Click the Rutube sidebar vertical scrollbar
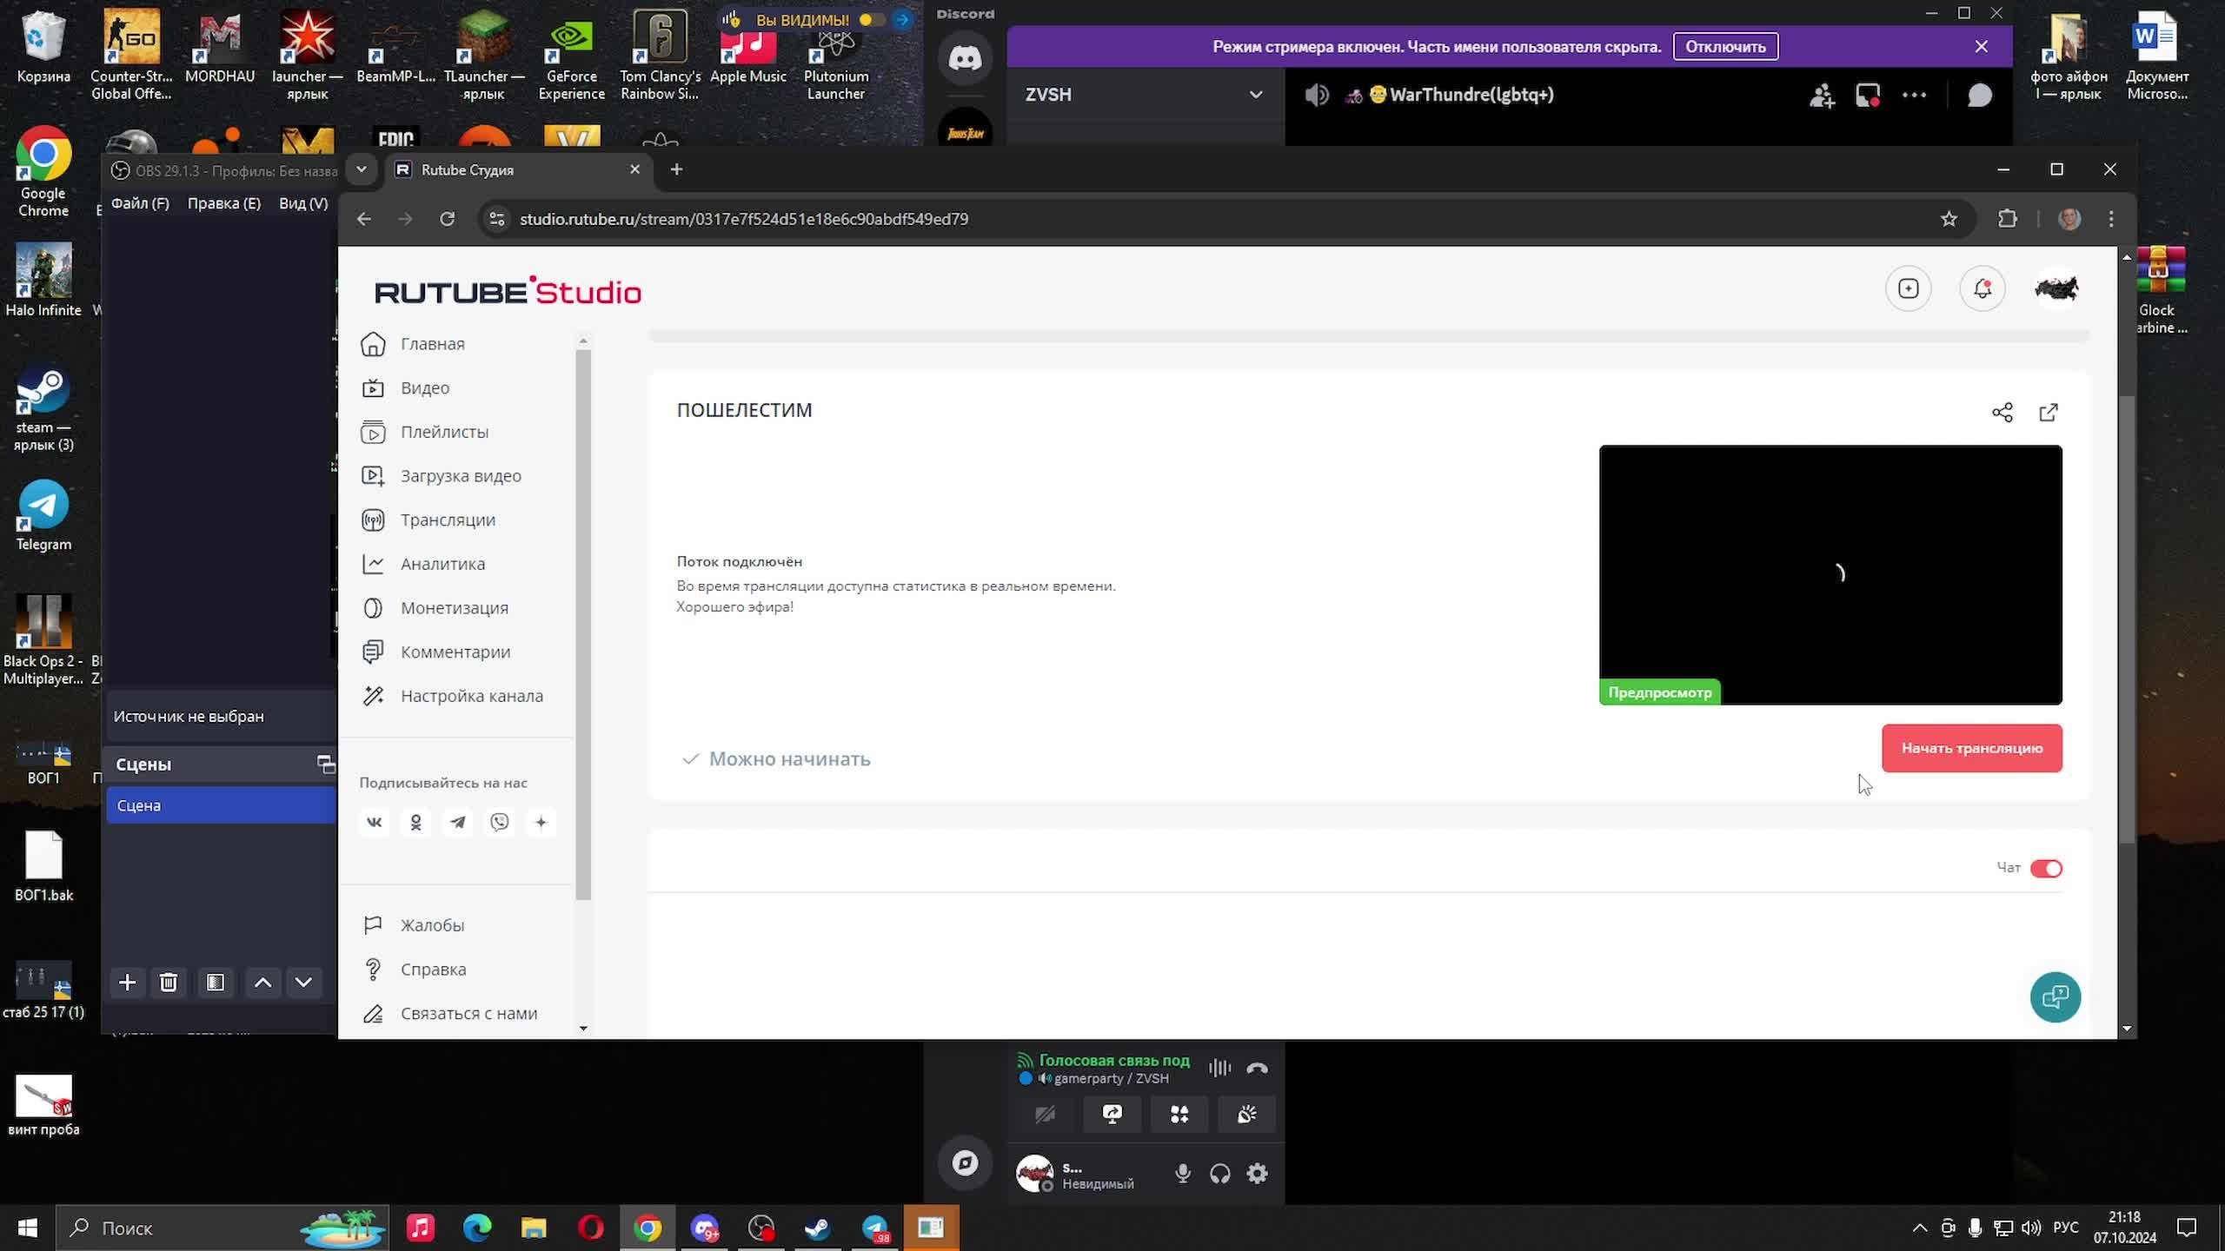 point(583,625)
